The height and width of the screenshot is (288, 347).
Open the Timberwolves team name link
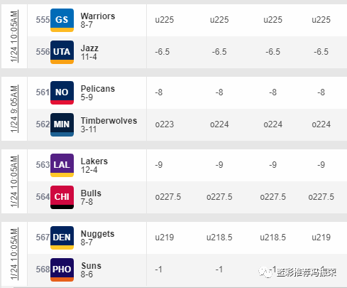pos(109,121)
